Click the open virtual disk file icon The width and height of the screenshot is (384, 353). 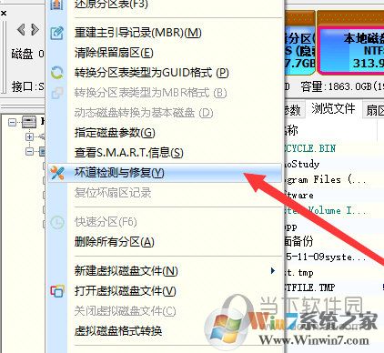(x=57, y=291)
